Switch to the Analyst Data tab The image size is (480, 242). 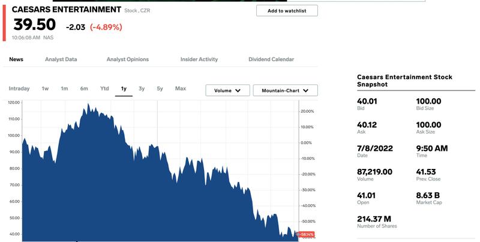(61, 59)
